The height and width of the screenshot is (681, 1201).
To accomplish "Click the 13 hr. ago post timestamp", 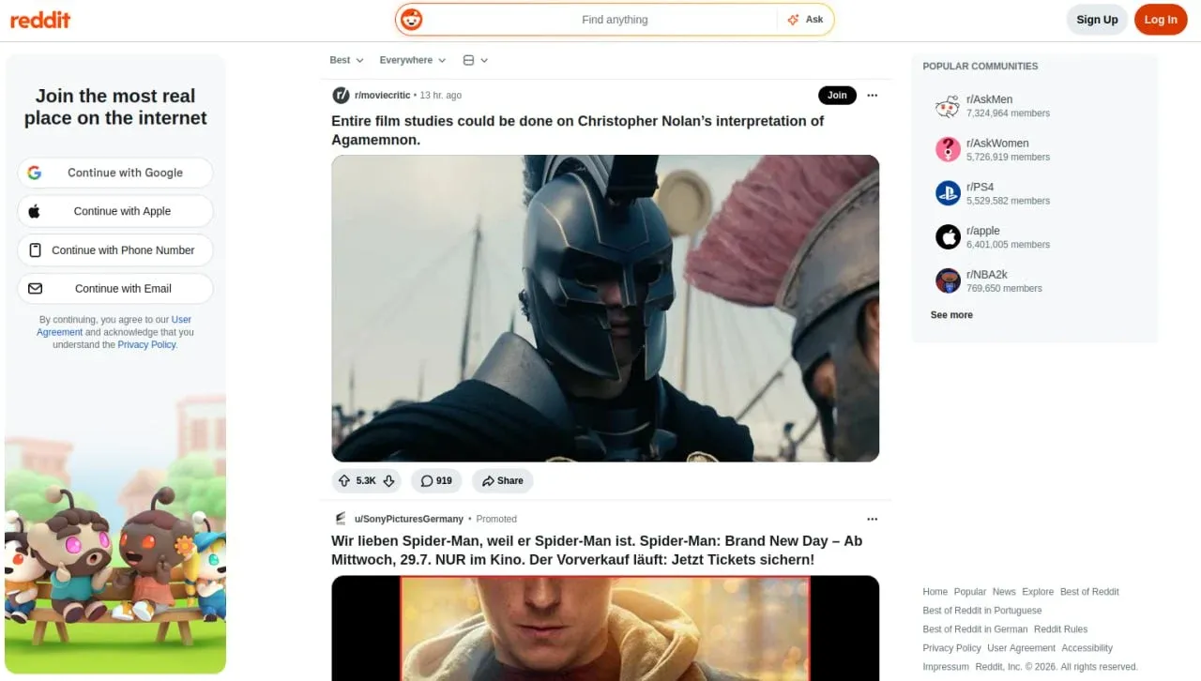I will tap(441, 95).
